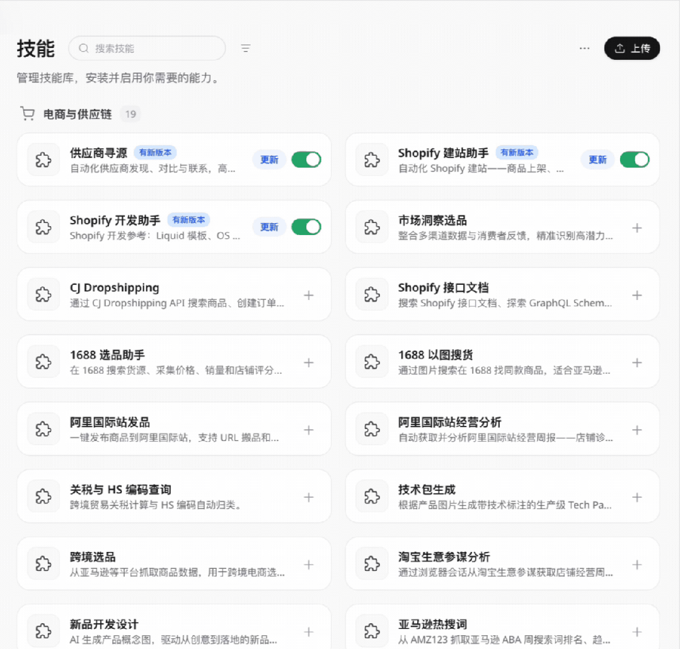The height and width of the screenshot is (649, 680).
Task: Click the 1688 以图搜货 skill icon
Action: pos(371,362)
